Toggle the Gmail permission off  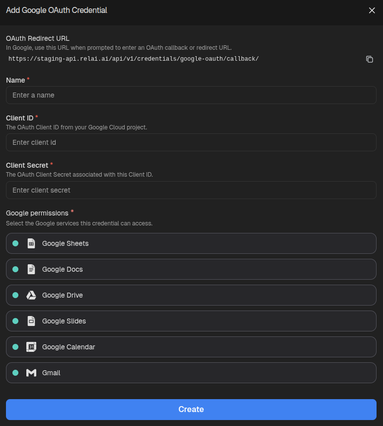pyautogui.click(x=15, y=373)
